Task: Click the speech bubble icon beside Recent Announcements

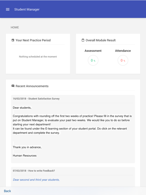Action: pyautogui.click(x=13, y=86)
